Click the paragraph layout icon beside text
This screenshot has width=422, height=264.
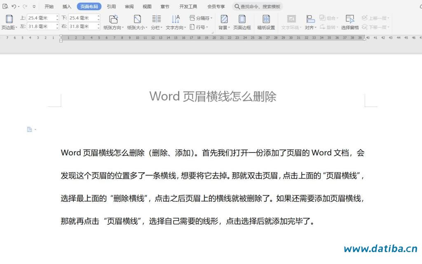pos(30,130)
